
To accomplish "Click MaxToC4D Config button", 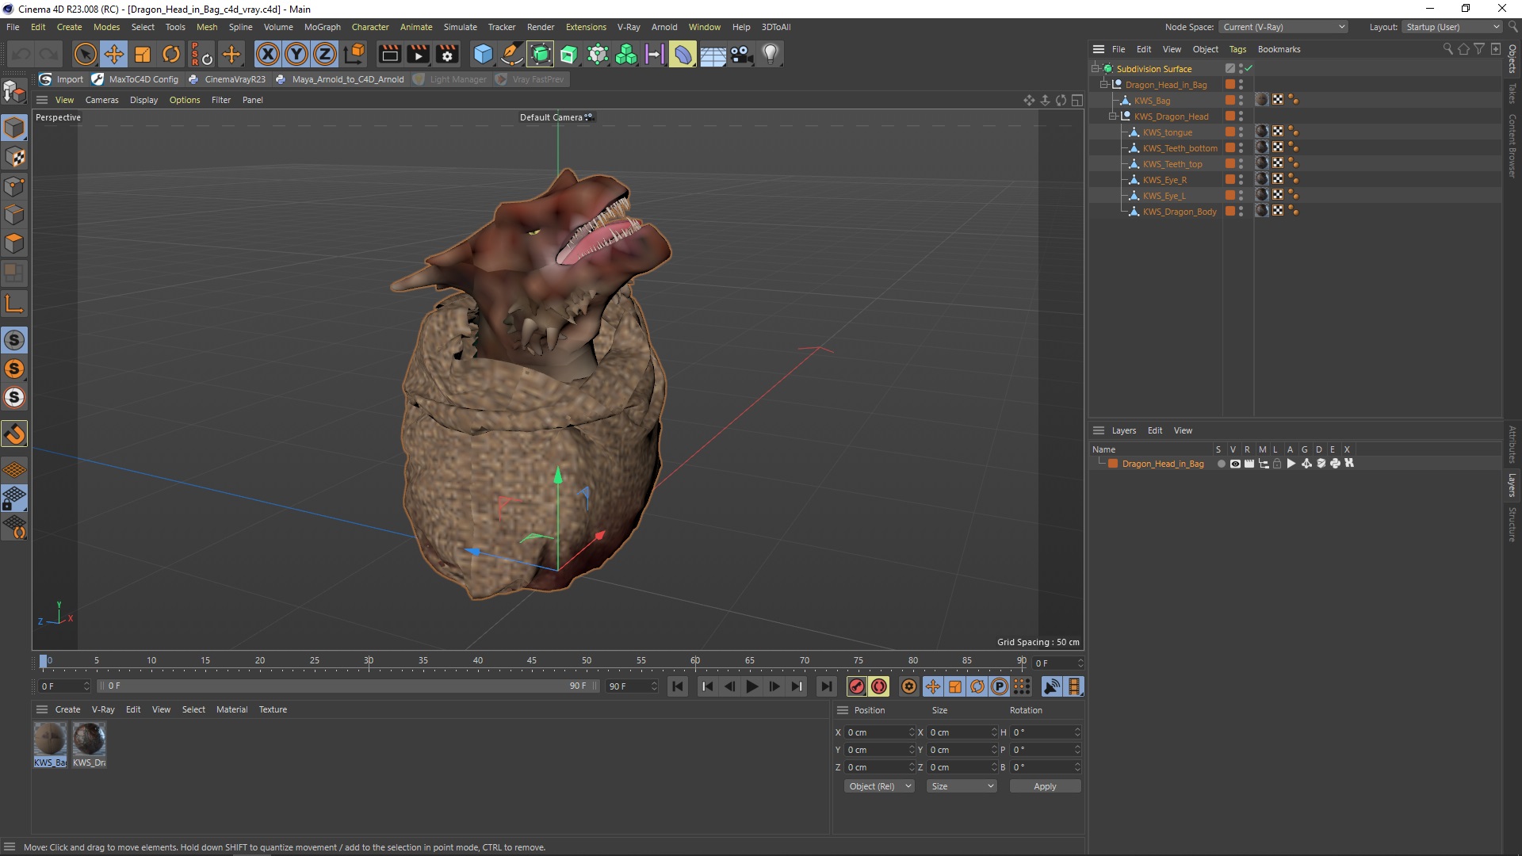I will [136, 79].
